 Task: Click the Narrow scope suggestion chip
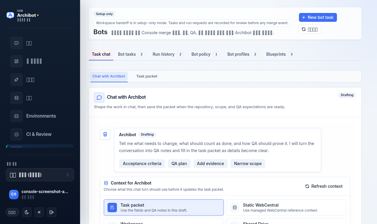(248, 164)
